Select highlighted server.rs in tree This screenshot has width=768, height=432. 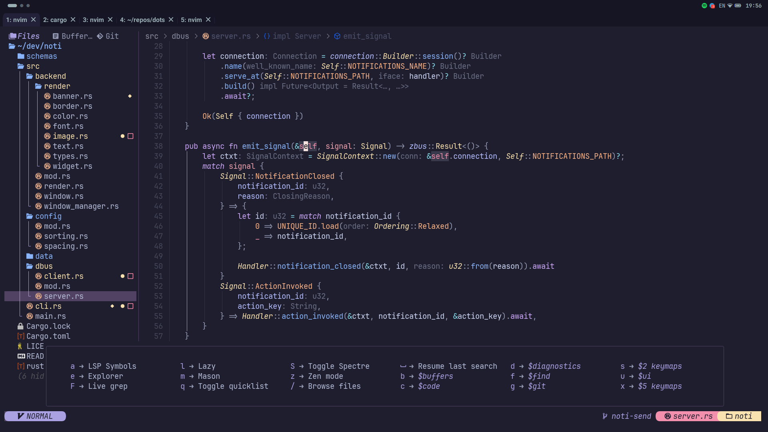[70, 296]
